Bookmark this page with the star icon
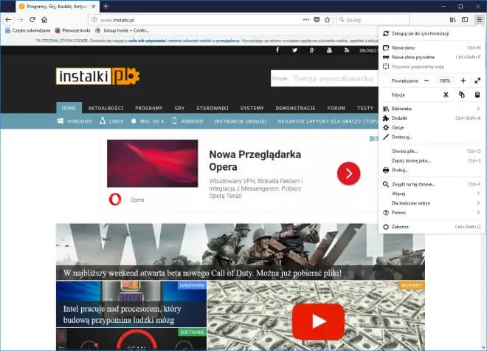487x351 pixels. pos(328,19)
